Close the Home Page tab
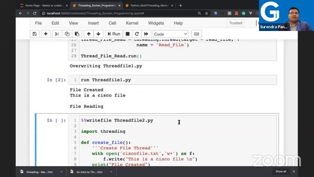Screen dimensions: 314x177 [x=67, y=5]
